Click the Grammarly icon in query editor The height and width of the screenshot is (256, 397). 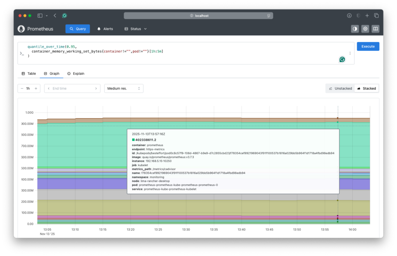pos(342,59)
